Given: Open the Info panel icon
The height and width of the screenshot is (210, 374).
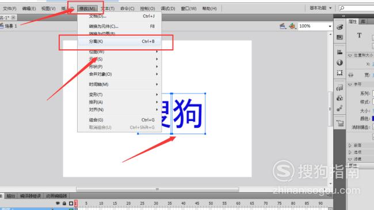Looking at the screenshot, I should [339, 63].
